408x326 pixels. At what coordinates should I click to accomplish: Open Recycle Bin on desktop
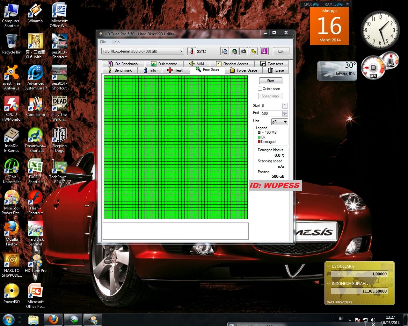coord(12,44)
